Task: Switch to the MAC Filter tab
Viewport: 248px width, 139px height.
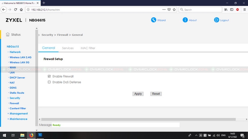Action: 88,48
